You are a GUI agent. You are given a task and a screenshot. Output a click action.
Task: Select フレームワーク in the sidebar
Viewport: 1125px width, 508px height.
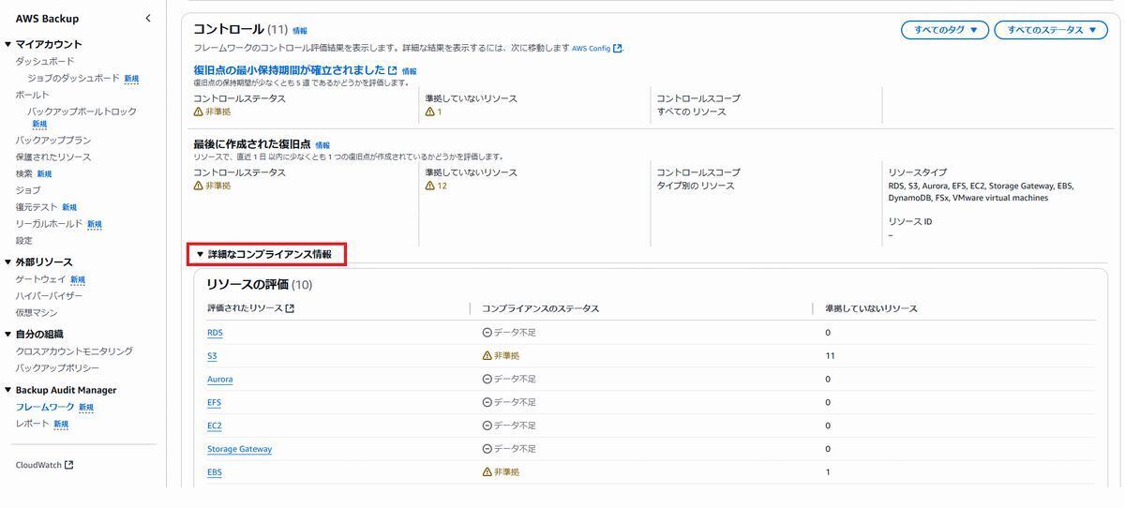tap(45, 407)
